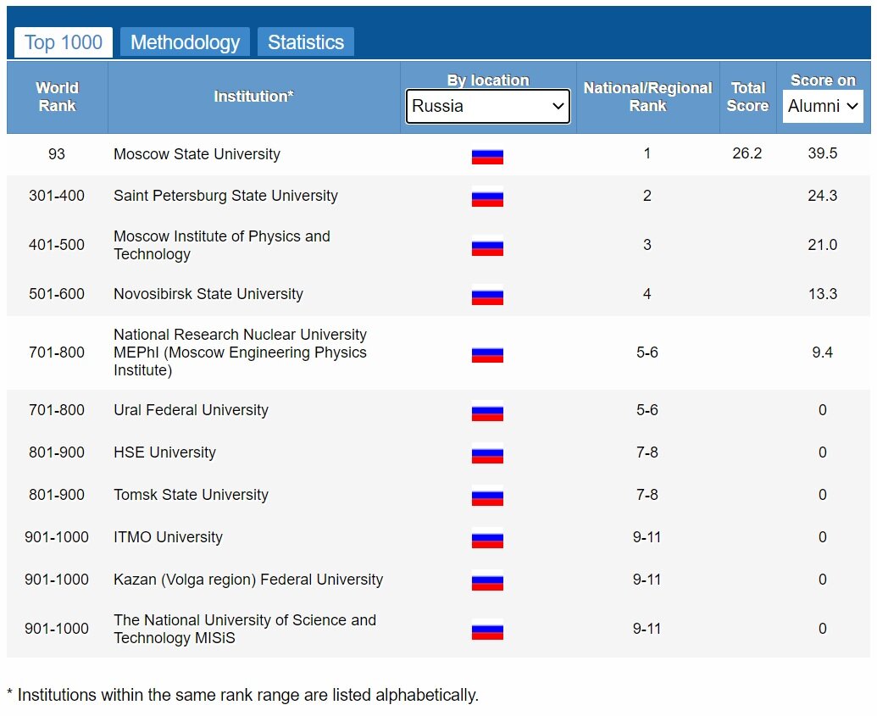This screenshot has height=716, width=877.
Task: Click Russian flag in Moscow State University row
Action: (x=487, y=154)
